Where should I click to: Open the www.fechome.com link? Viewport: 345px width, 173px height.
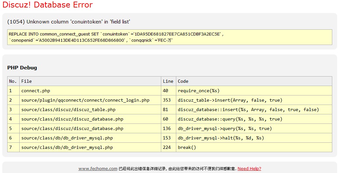click(98, 168)
